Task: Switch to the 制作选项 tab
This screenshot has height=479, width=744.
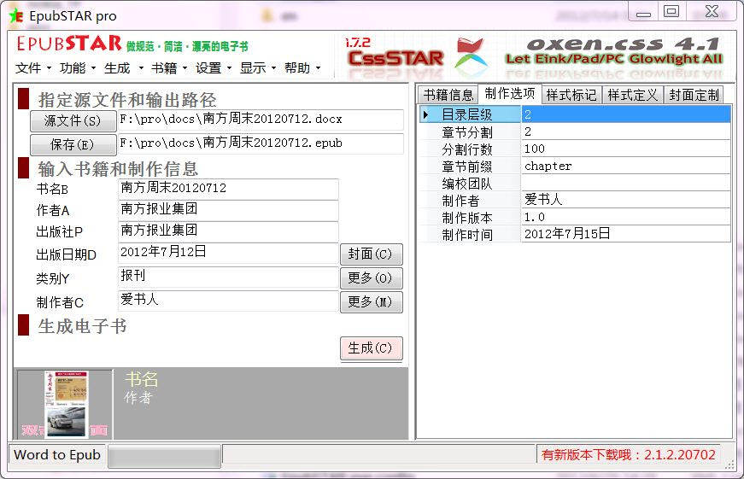Action: (510, 93)
